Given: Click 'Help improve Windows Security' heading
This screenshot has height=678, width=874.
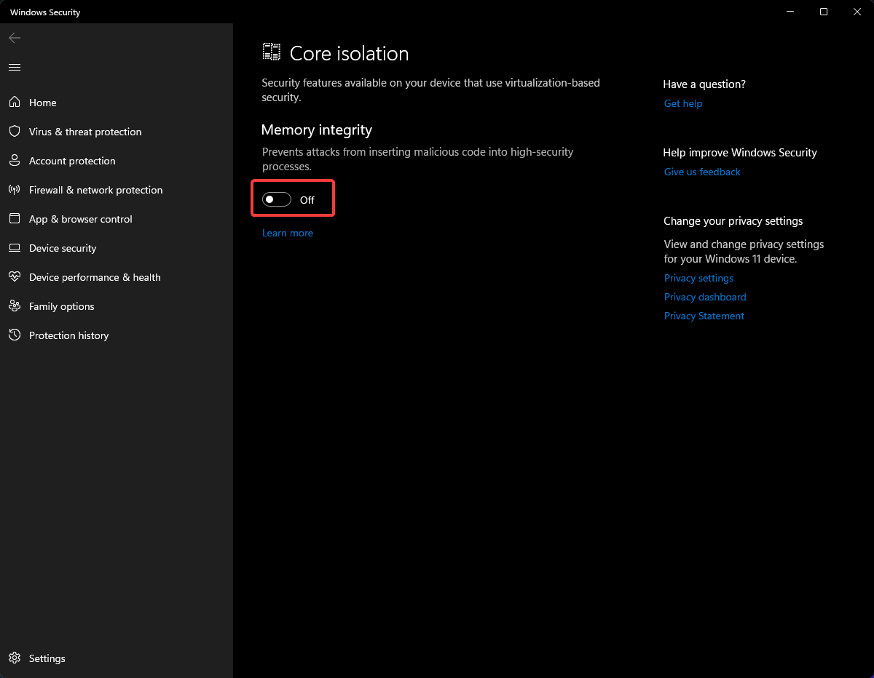Looking at the screenshot, I should 740,153.
